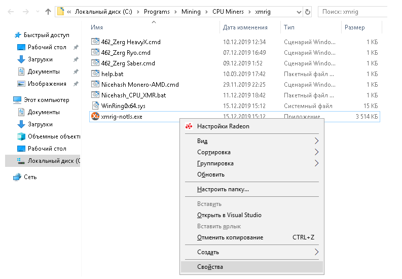402x279 pixels.
Task: Click the xmrig breadcrumb segment
Action: [263, 12]
